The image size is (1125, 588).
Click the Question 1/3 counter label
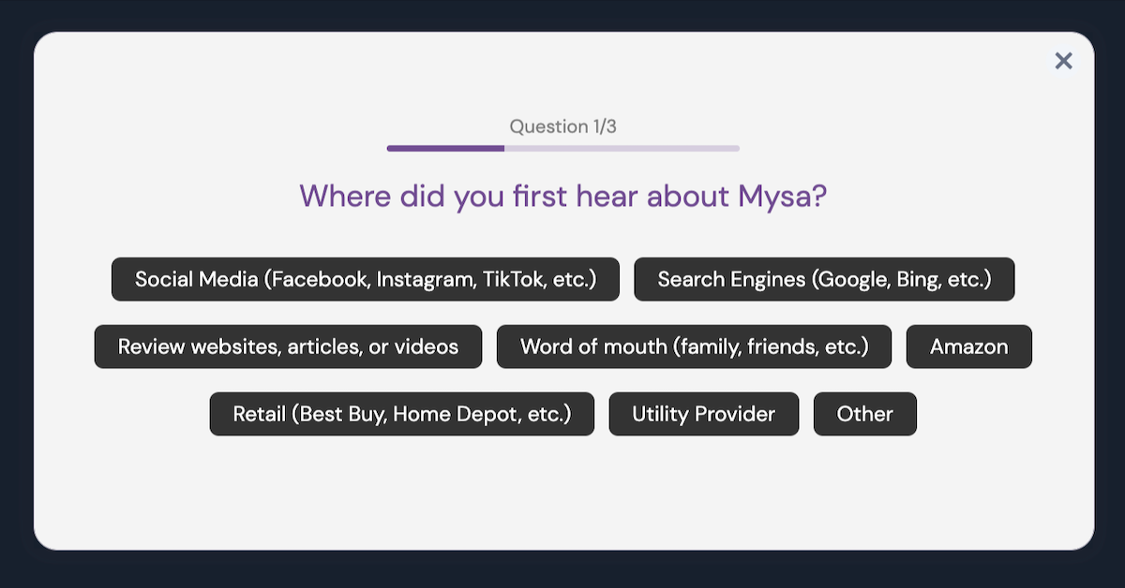[562, 125]
